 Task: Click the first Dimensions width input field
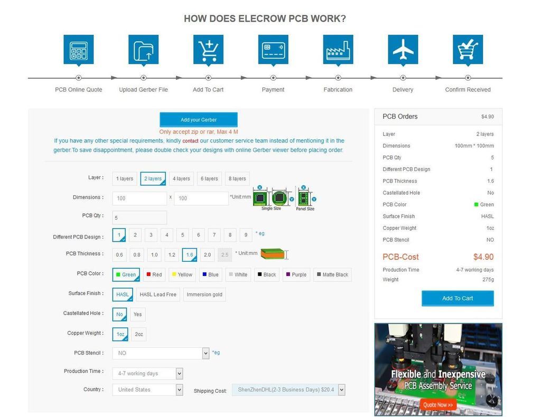pos(139,198)
